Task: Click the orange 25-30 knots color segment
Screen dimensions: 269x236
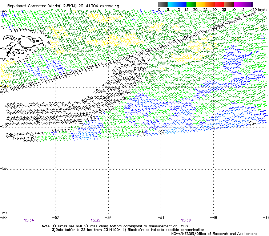Action: click(x=210, y=4)
